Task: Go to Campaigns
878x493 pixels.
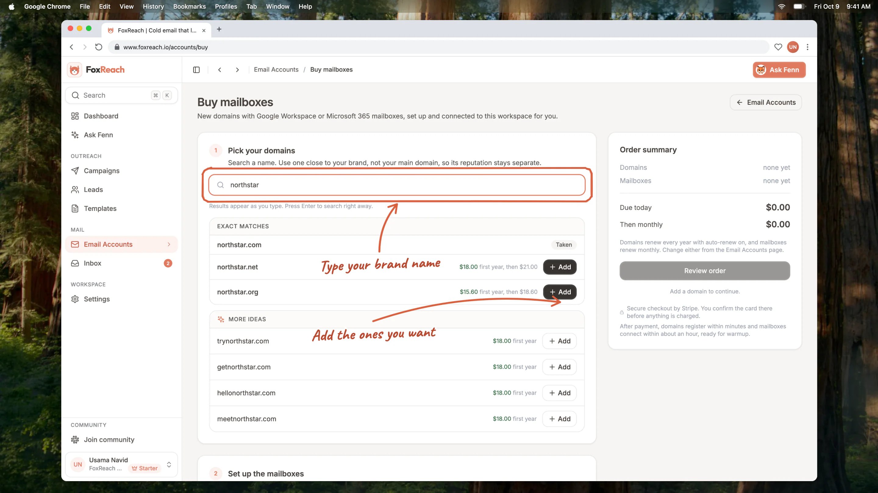Action: pyautogui.click(x=121, y=171)
